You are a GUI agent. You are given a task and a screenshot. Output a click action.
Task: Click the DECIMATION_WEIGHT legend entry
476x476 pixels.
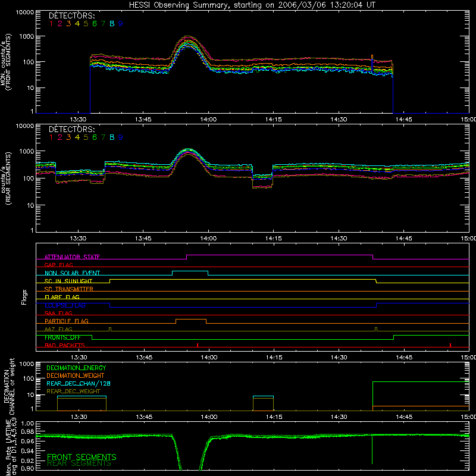[x=76, y=375]
